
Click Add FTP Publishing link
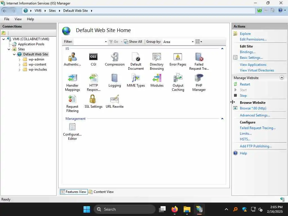[x=256, y=146]
